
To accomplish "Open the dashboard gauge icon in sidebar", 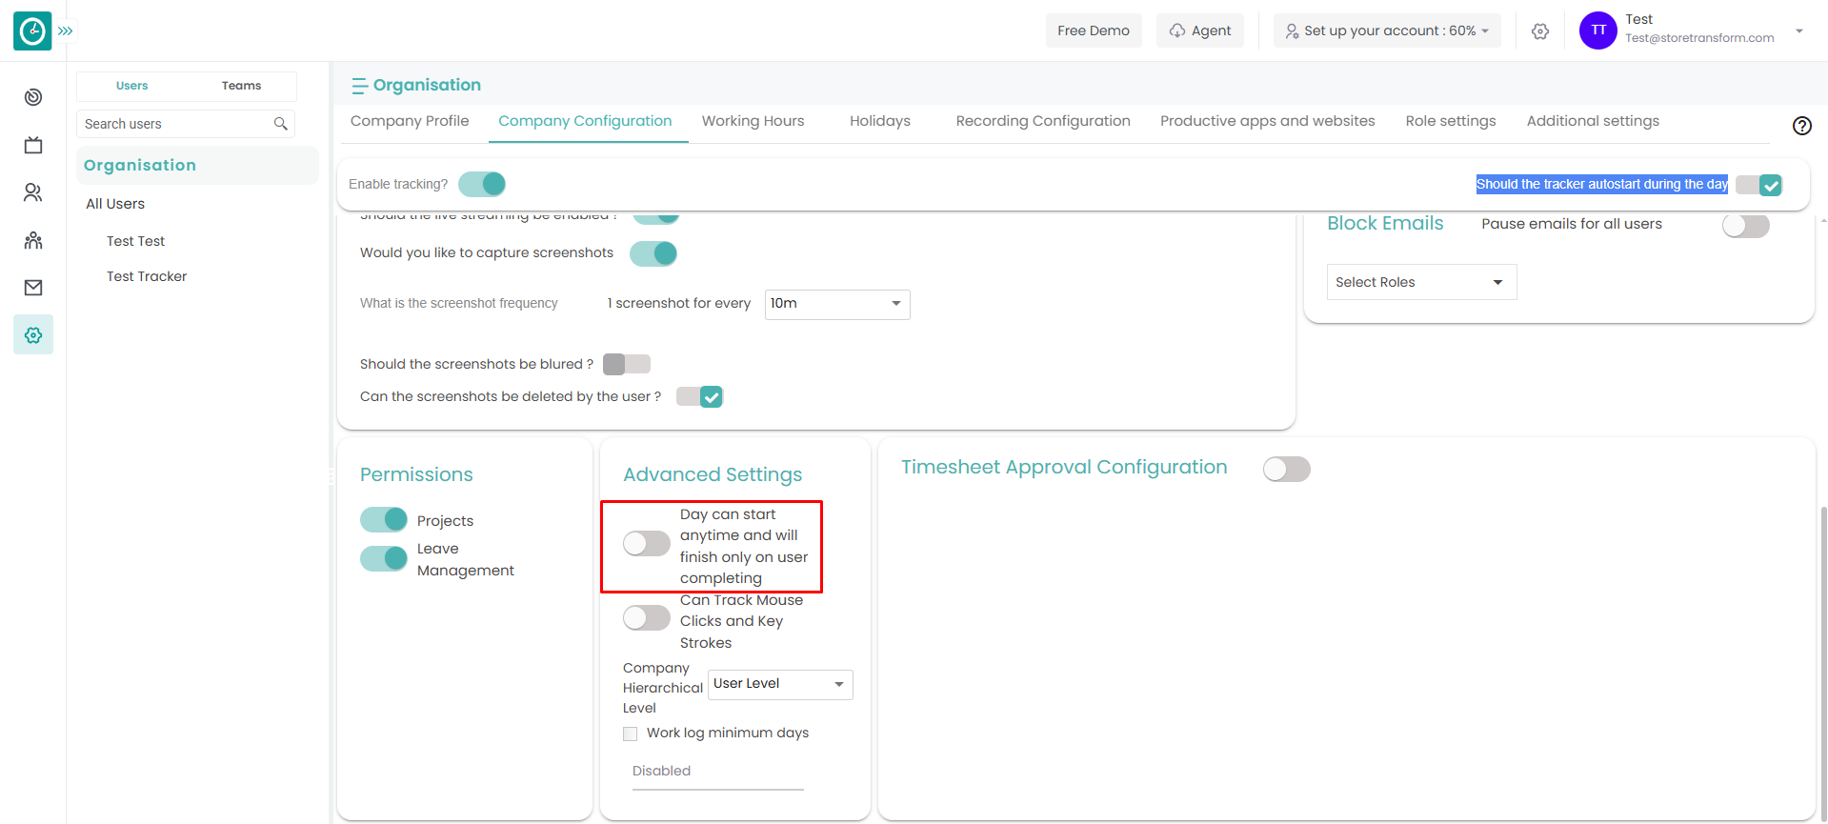I will tap(33, 97).
